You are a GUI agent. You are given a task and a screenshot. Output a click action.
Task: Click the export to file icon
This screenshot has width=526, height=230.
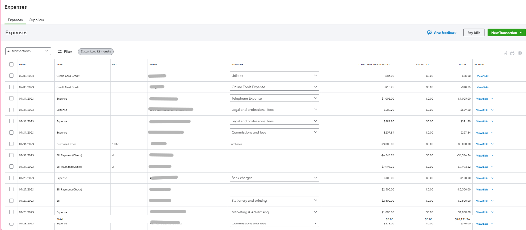point(505,53)
